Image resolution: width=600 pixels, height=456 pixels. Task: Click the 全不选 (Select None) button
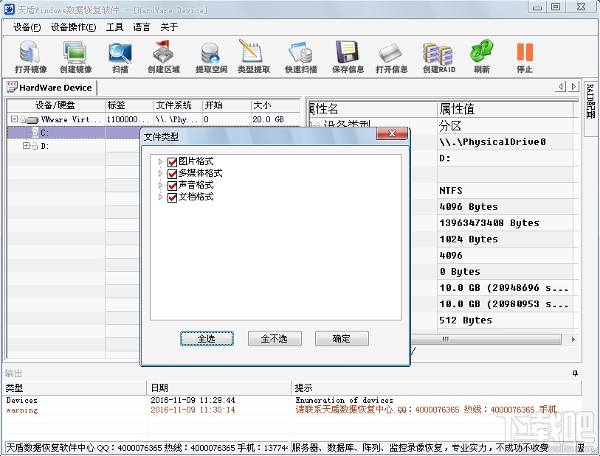pos(275,338)
